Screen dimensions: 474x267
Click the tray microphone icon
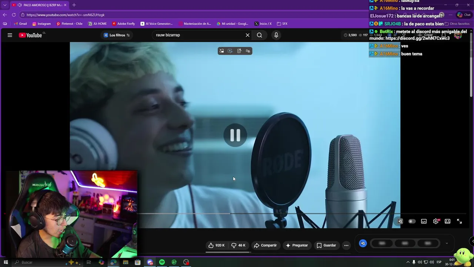(x=414, y=262)
